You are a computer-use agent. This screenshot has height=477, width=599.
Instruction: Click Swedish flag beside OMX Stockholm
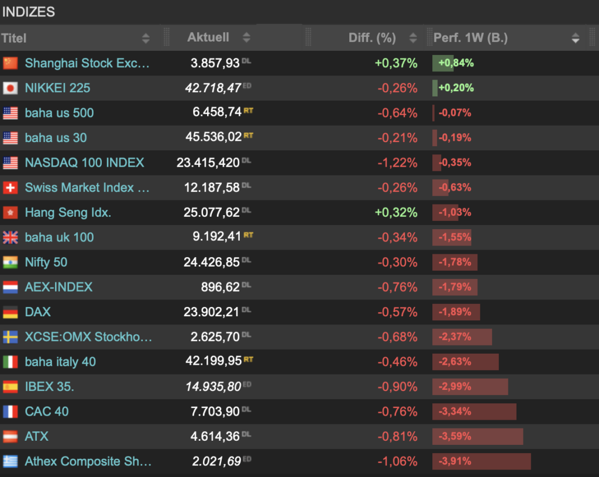tap(11, 337)
